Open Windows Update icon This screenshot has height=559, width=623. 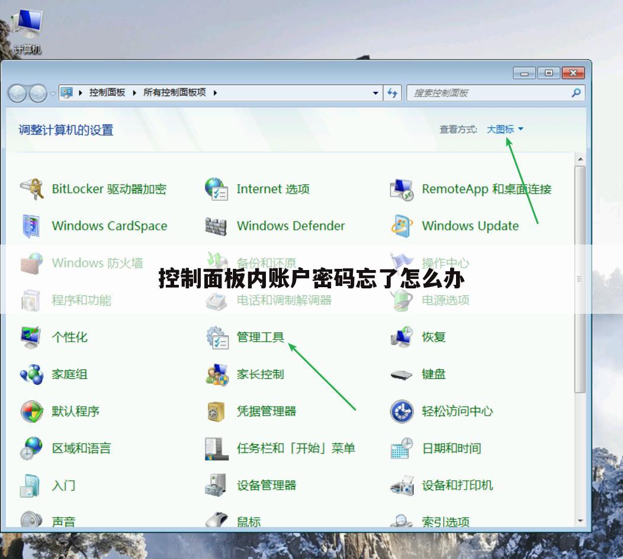[x=402, y=226]
